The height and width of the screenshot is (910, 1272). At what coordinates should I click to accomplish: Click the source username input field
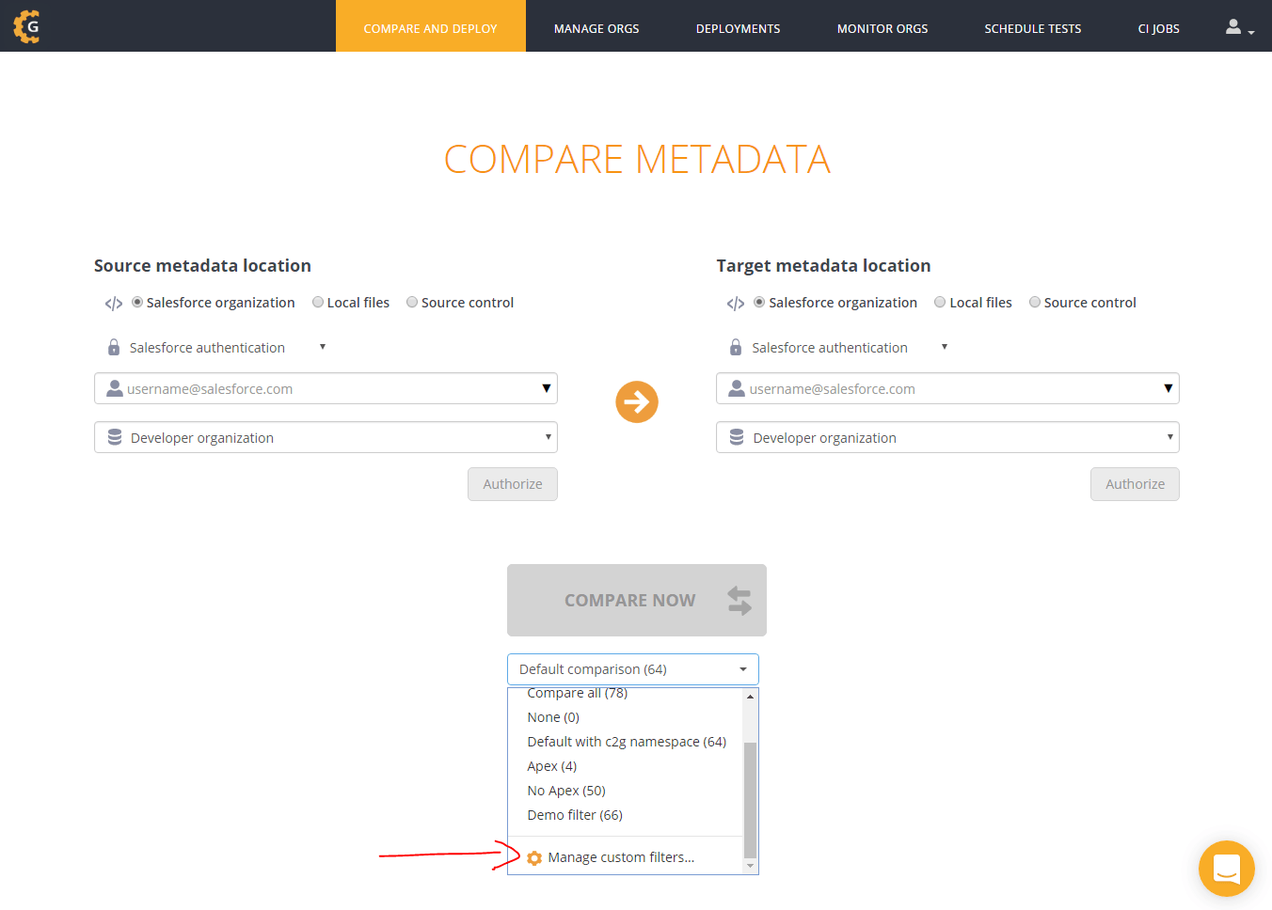[320, 389]
